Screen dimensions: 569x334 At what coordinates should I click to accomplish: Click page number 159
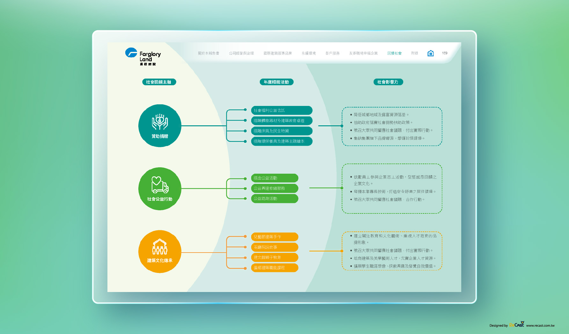tap(445, 53)
